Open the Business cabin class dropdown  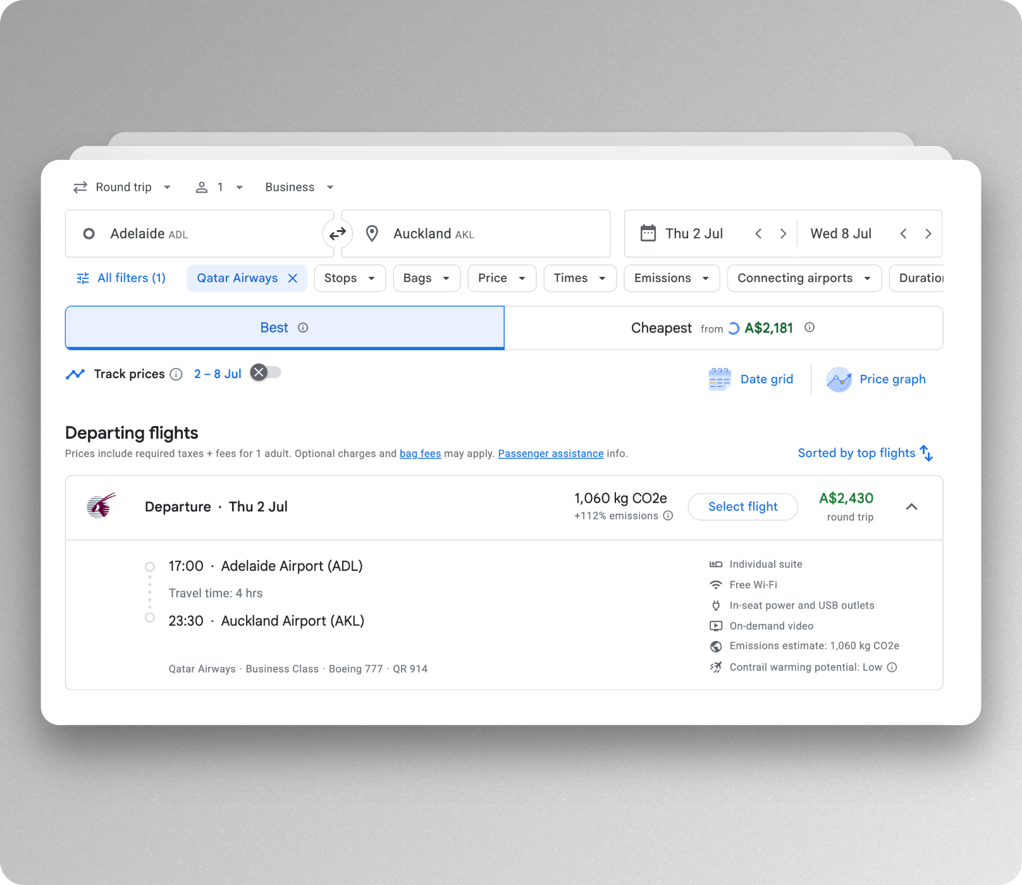point(299,187)
